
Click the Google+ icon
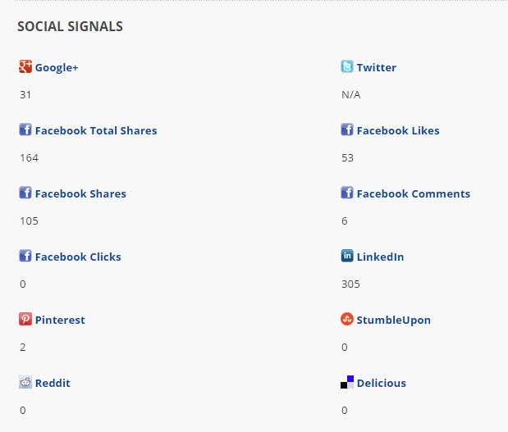pos(25,67)
